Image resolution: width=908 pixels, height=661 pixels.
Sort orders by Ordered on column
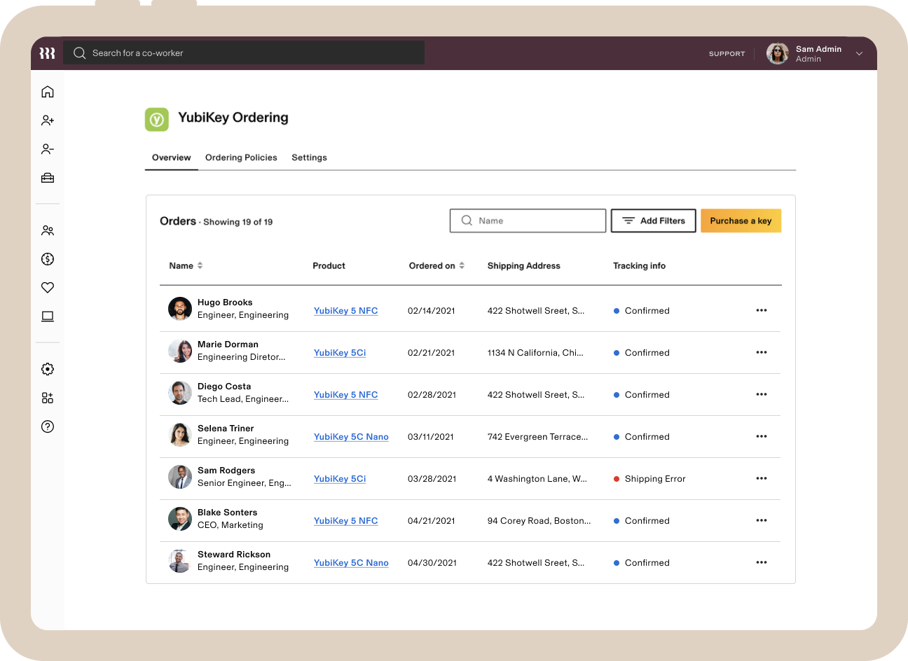pos(436,265)
